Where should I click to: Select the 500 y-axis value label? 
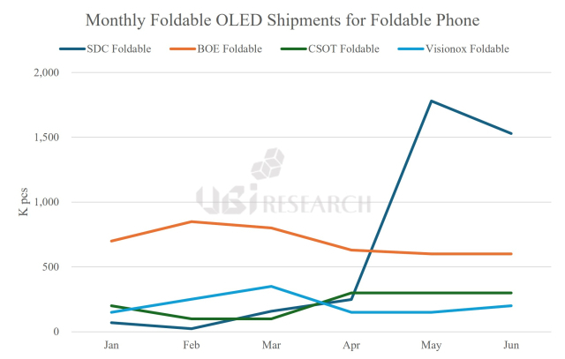[x=49, y=267]
